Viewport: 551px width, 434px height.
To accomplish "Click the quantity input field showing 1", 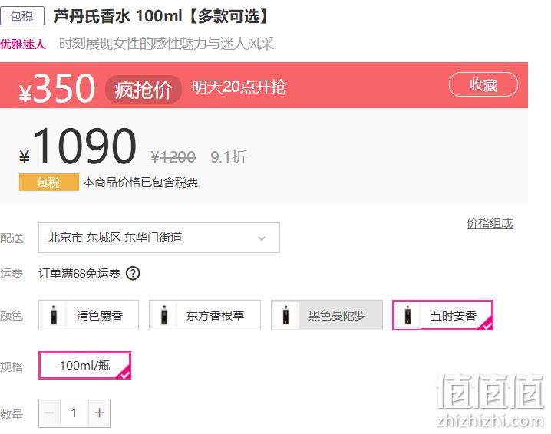I will (74, 413).
